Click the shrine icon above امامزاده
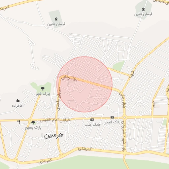The width and height of the screenshot is (169, 169). [x=17, y=101]
